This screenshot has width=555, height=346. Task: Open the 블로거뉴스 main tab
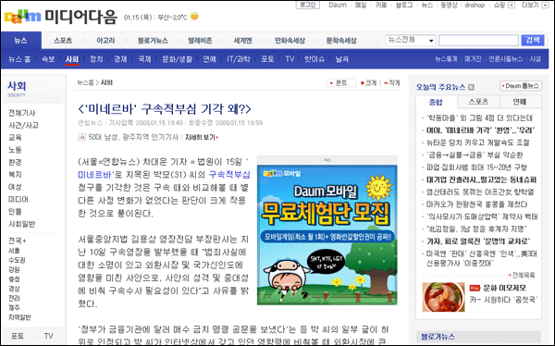tap(153, 41)
